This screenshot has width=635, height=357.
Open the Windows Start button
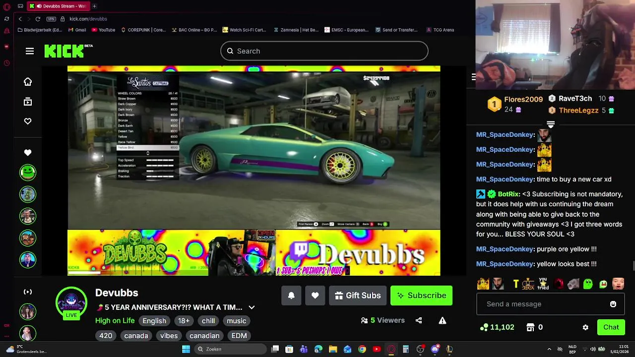186,349
